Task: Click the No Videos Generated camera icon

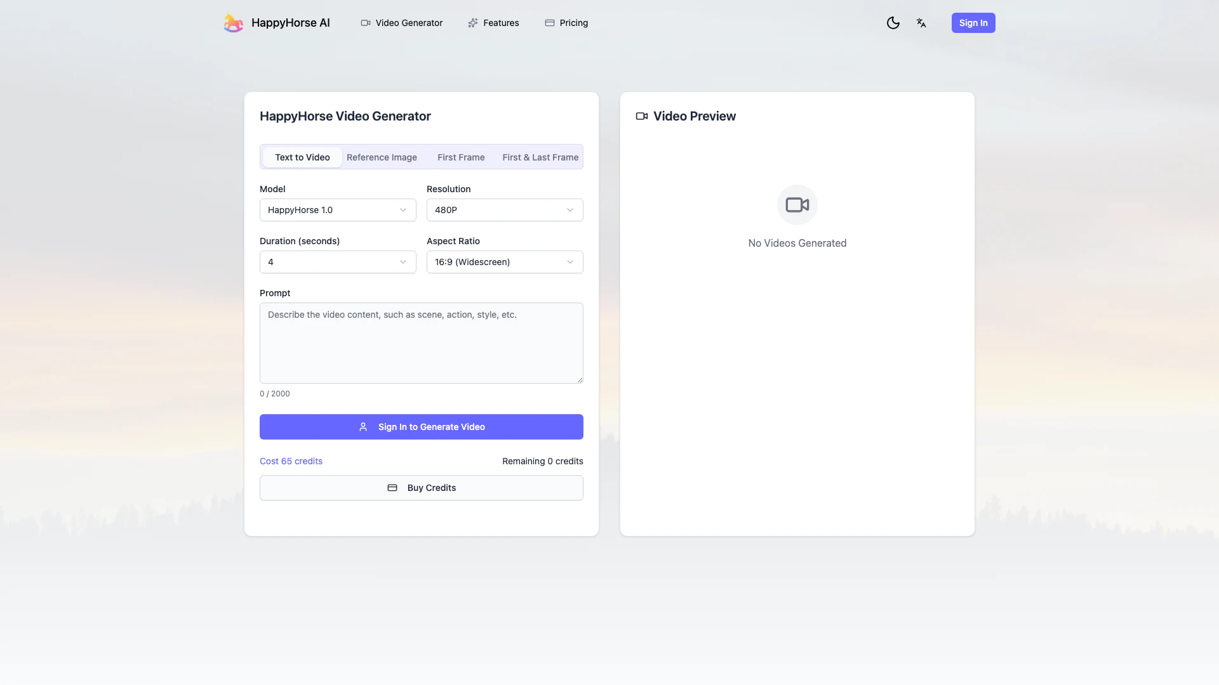Action: pos(797,205)
